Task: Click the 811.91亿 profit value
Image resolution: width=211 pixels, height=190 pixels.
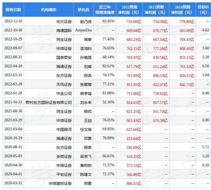Action: point(134,85)
